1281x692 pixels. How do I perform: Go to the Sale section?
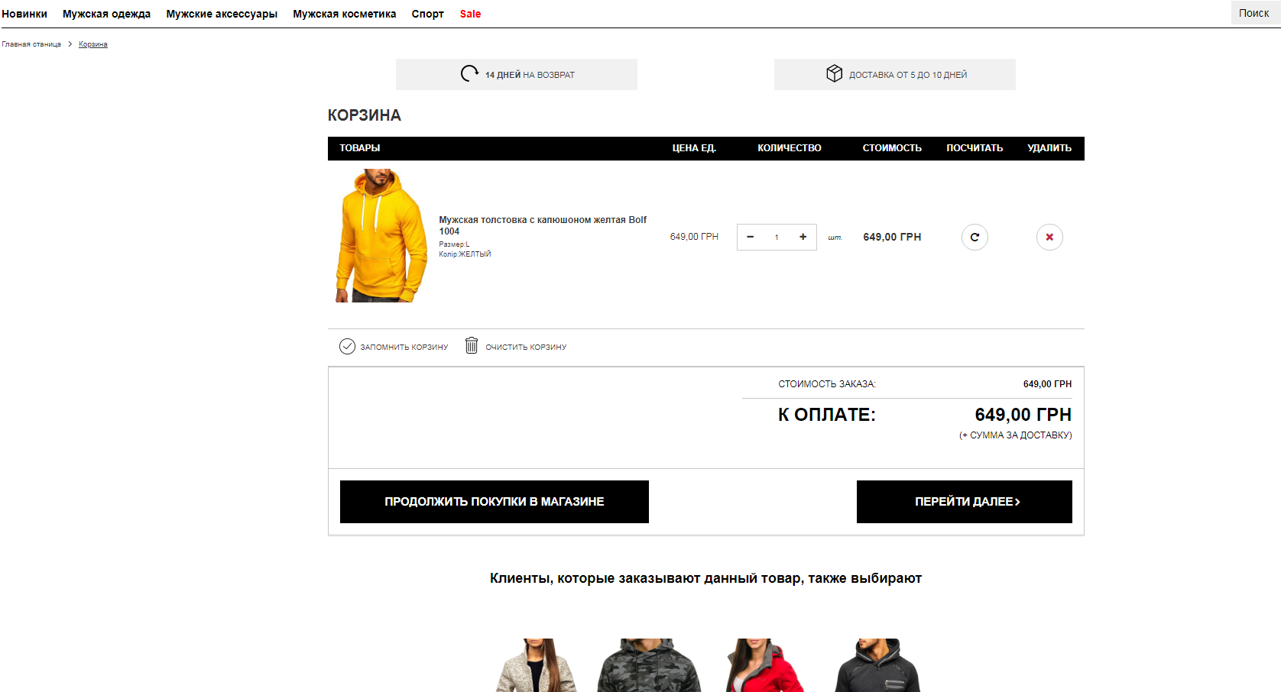pyautogui.click(x=470, y=14)
